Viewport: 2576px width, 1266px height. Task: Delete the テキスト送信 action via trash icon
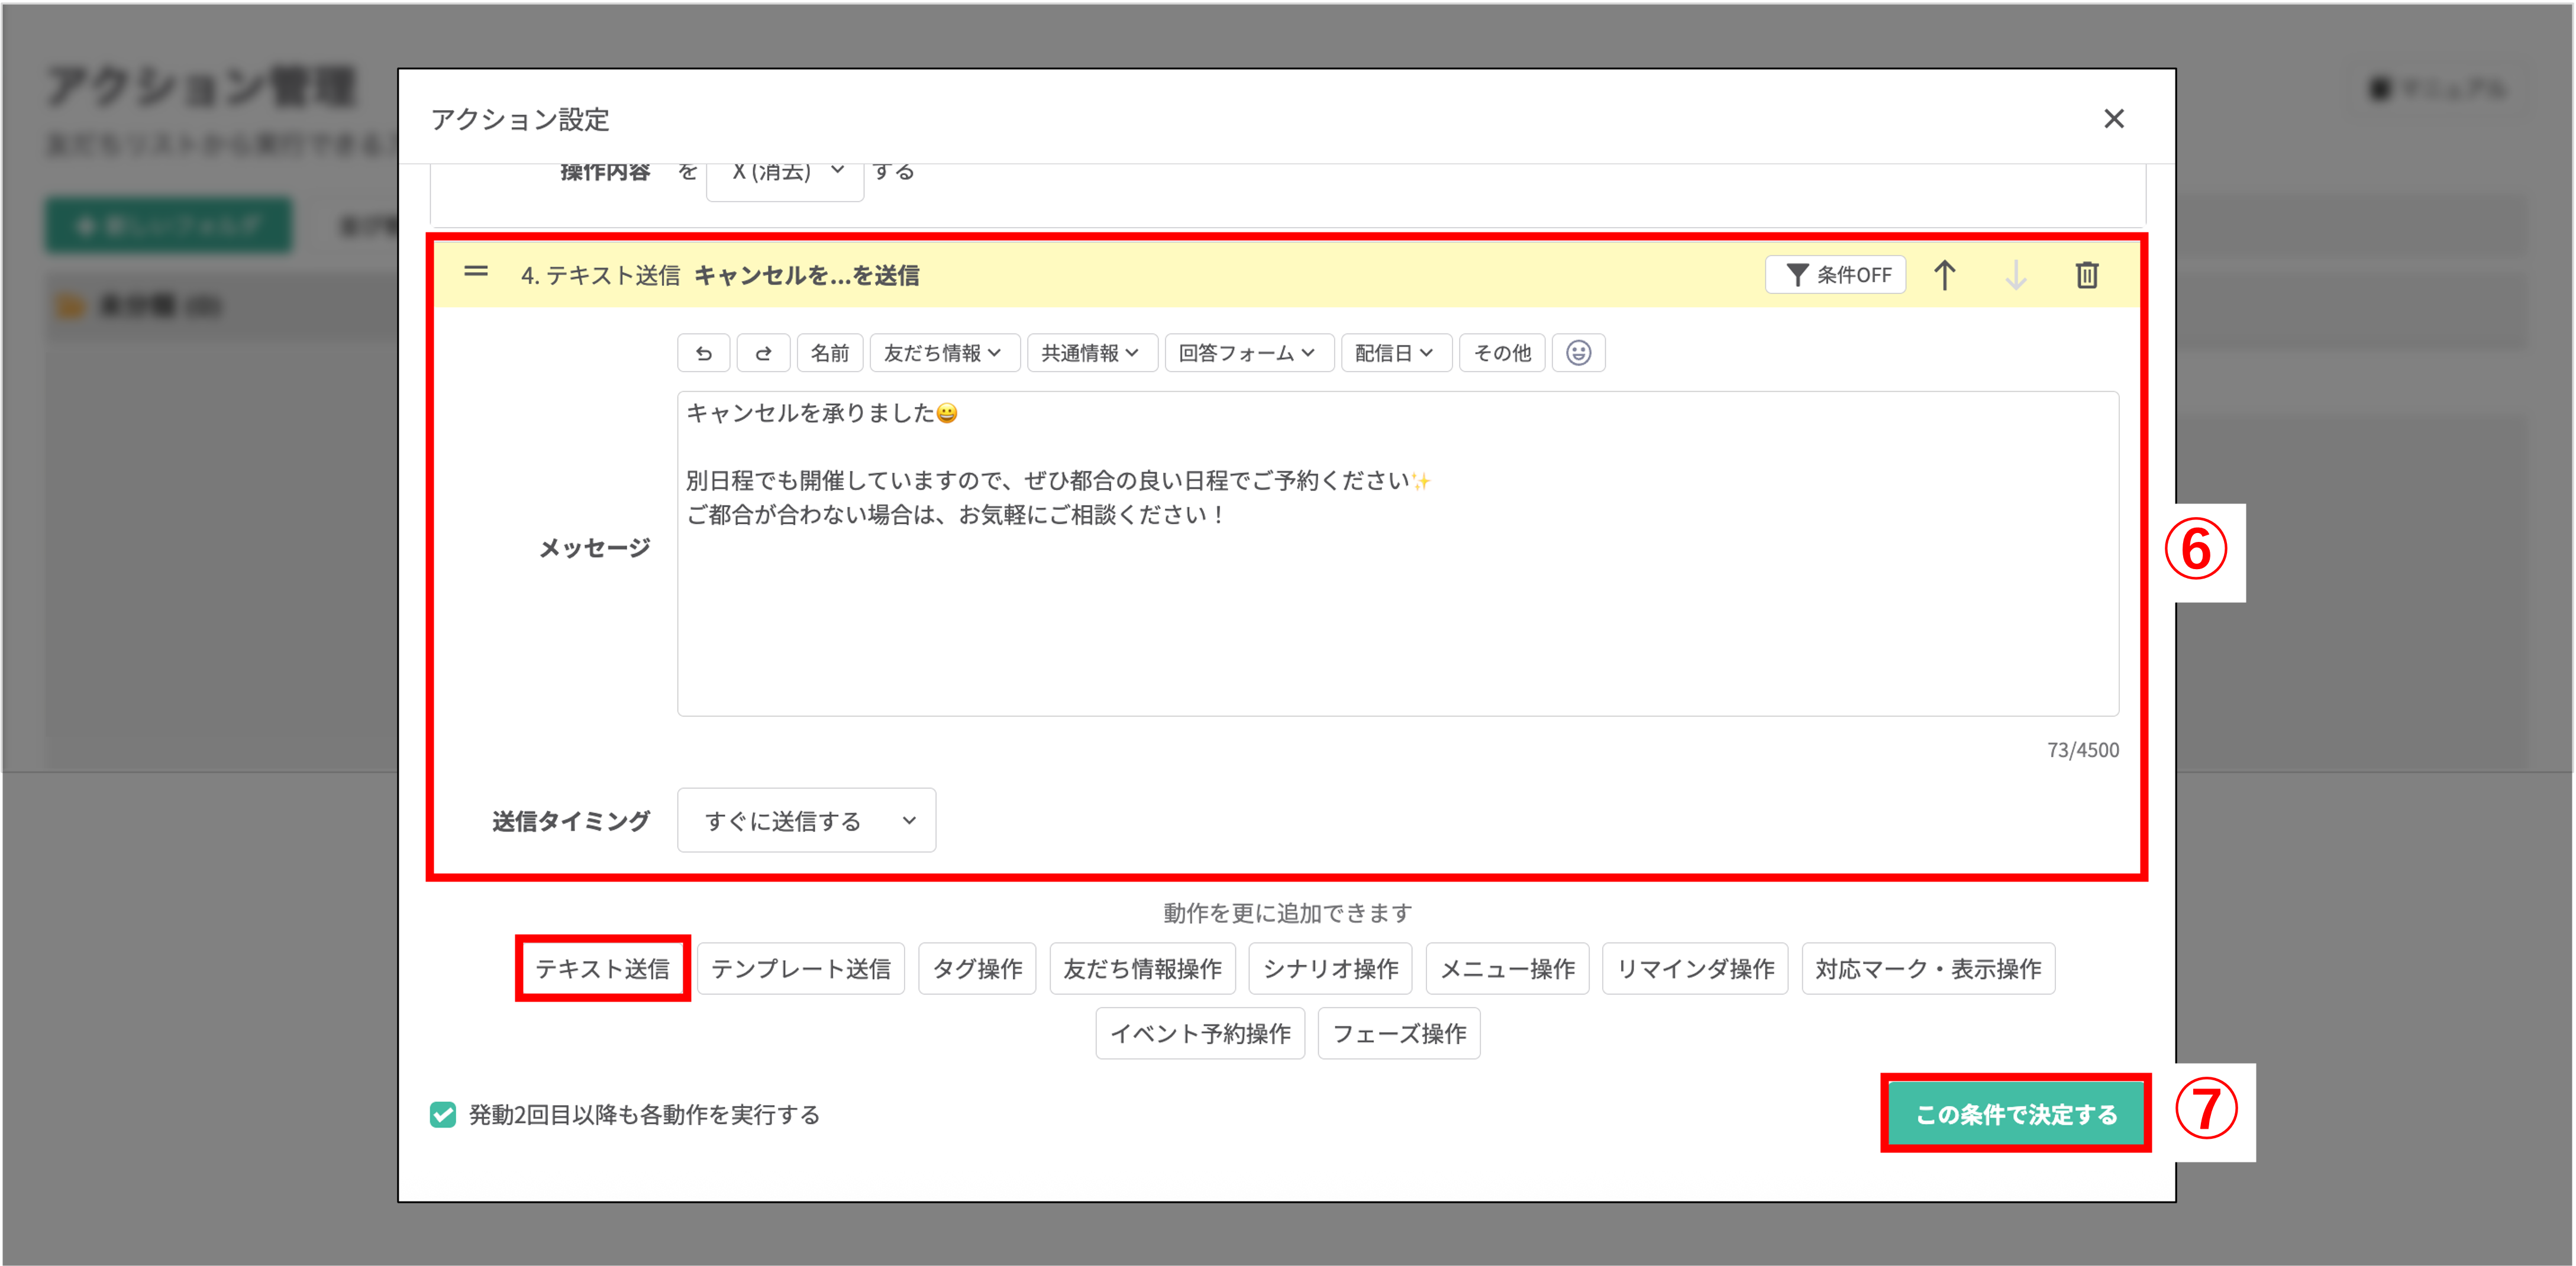coord(2086,275)
